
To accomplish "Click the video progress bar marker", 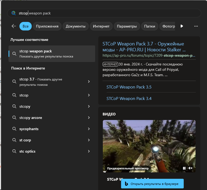I will point(104,172).
